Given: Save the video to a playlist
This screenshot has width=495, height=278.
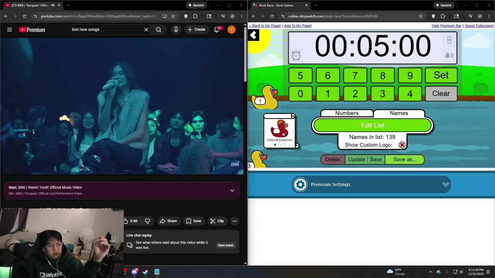Looking at the screenshot, I should 193,221.
